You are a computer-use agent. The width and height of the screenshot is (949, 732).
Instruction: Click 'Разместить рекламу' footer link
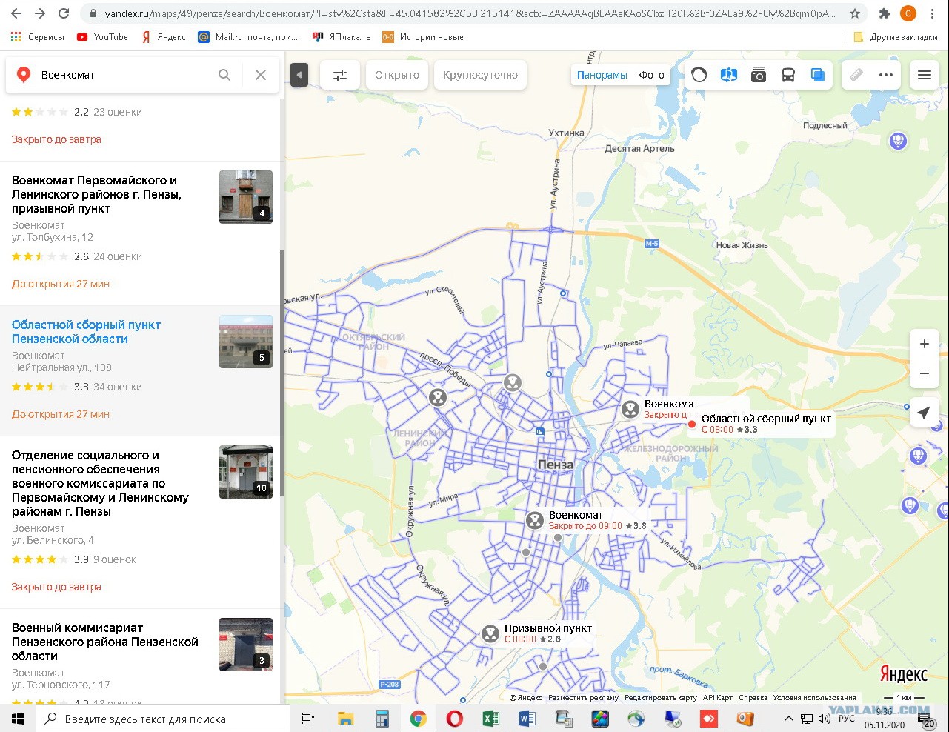pos(584,698)
